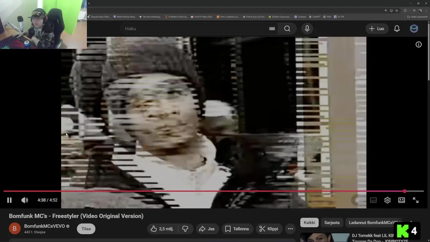Subscribe with the Tilaa button

click(86, 229)
